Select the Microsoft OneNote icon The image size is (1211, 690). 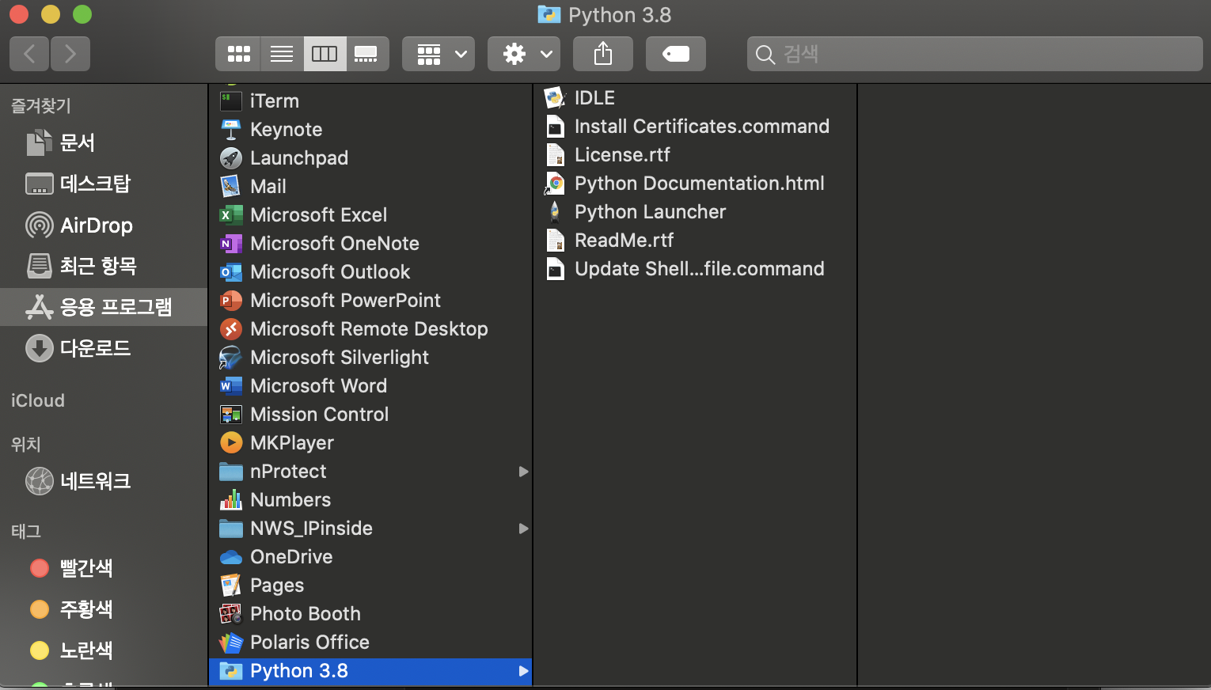click(230, 244)
